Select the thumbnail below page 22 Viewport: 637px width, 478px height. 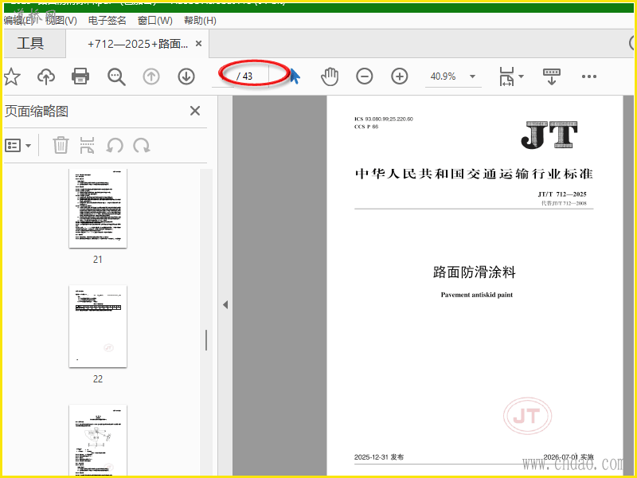point(98,441)
